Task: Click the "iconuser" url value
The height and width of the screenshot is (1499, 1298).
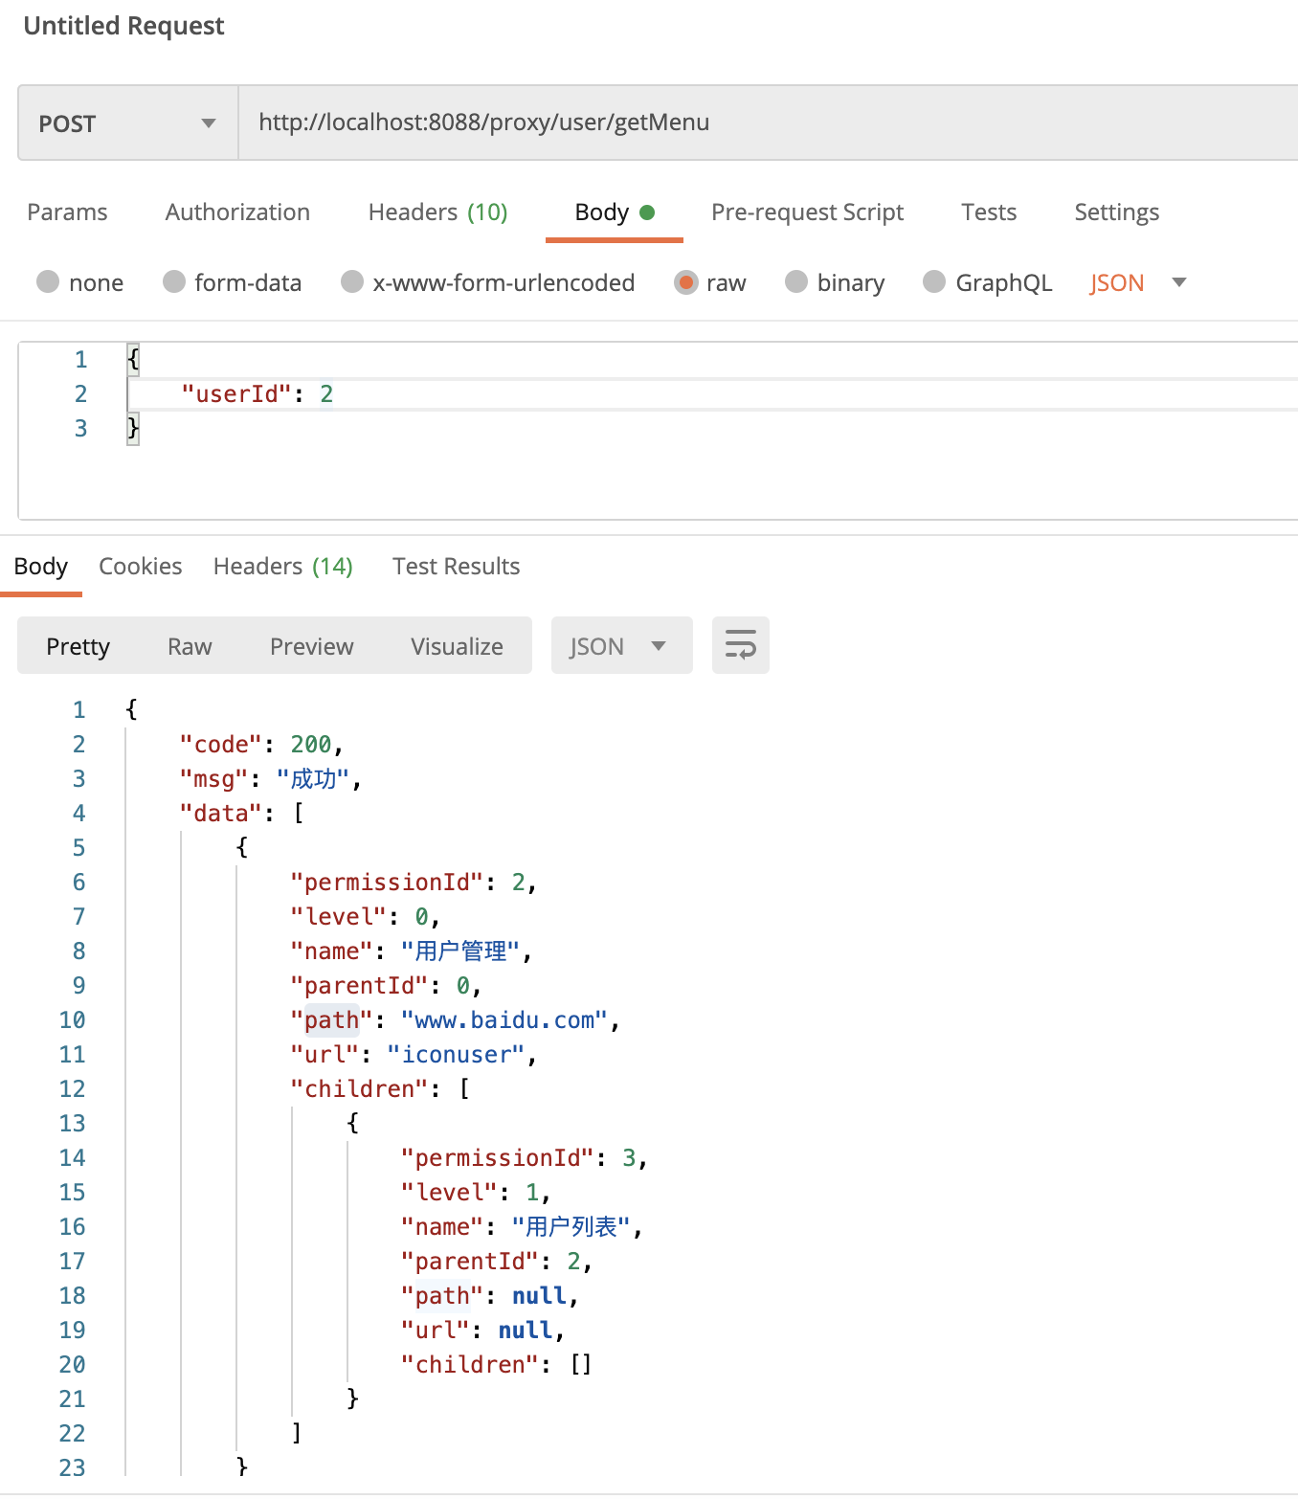Action: point(457,1054)
